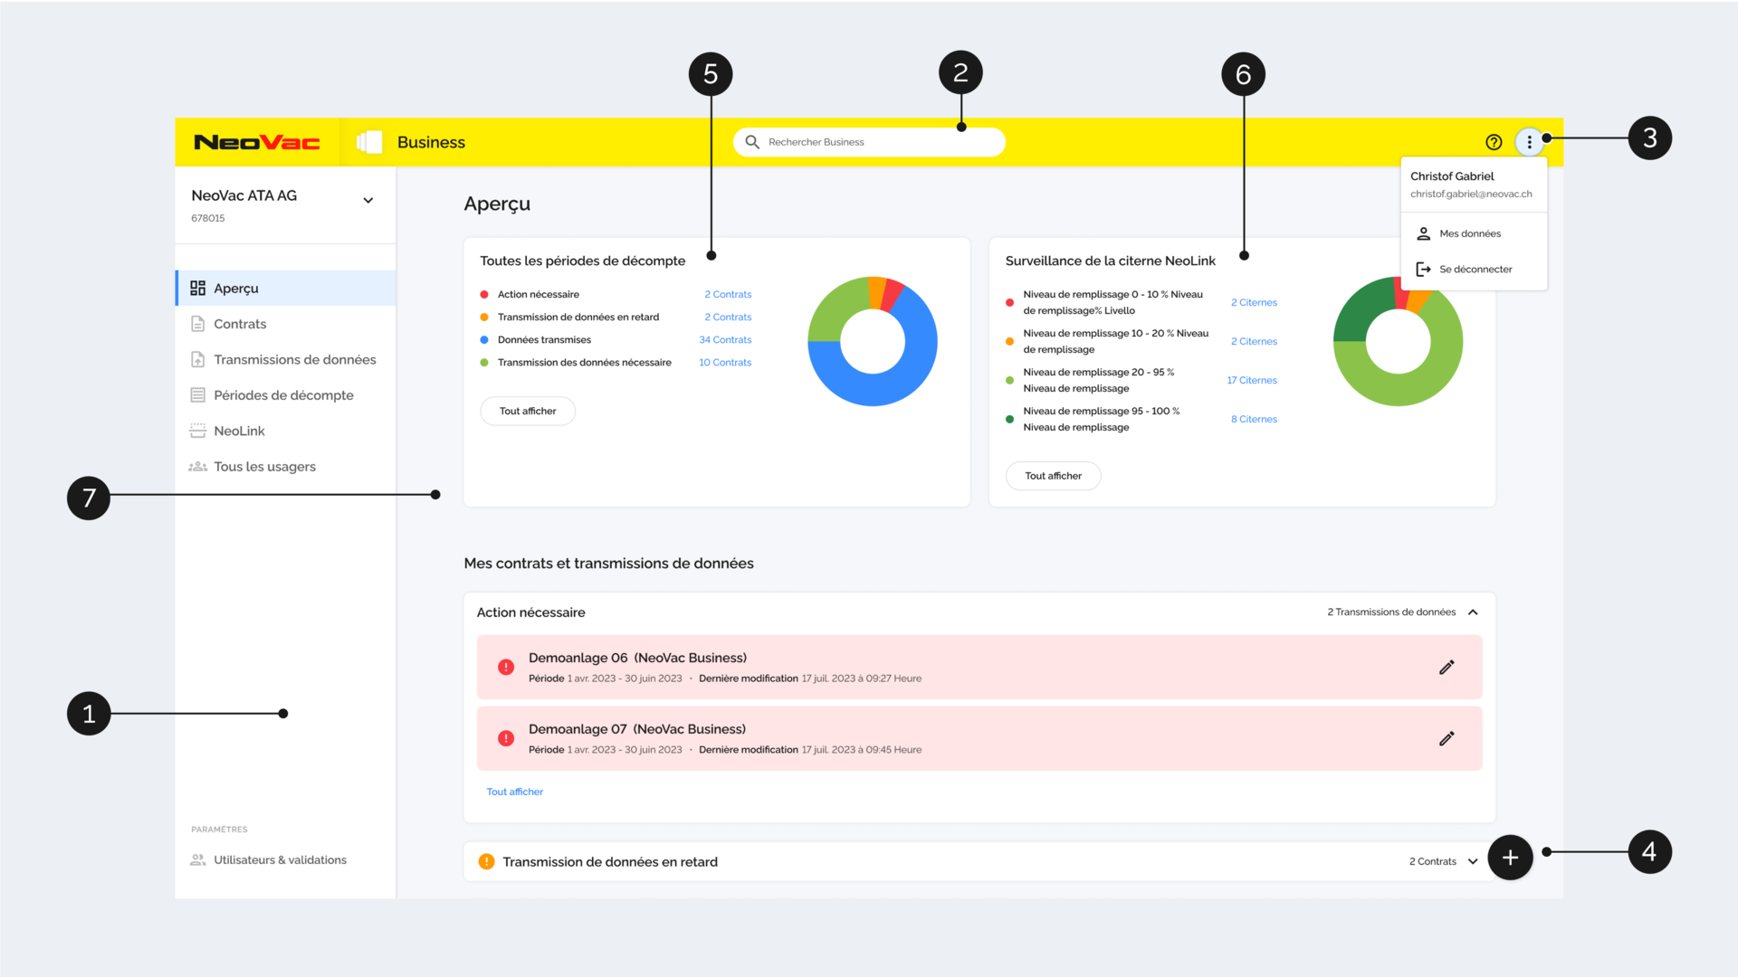Open the 34 Contrats link

pos(725,340)
